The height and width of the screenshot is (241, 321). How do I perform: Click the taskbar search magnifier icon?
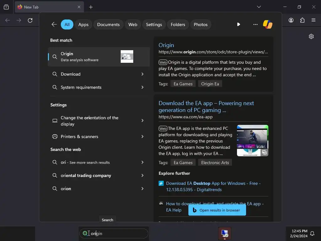coord(85,233)
